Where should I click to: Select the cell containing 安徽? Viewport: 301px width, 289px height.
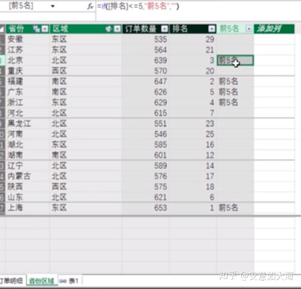28,39
